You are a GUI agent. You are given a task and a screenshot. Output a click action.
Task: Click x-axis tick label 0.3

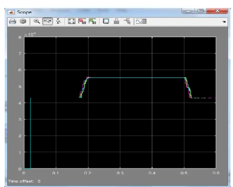[120, 173]
